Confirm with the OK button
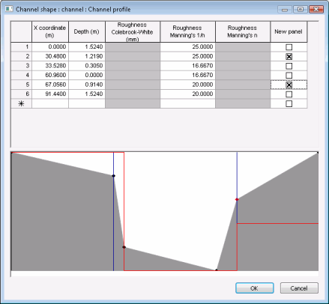 (255, 288)
